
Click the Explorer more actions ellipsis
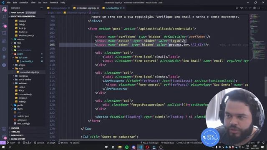click(42, 8)
